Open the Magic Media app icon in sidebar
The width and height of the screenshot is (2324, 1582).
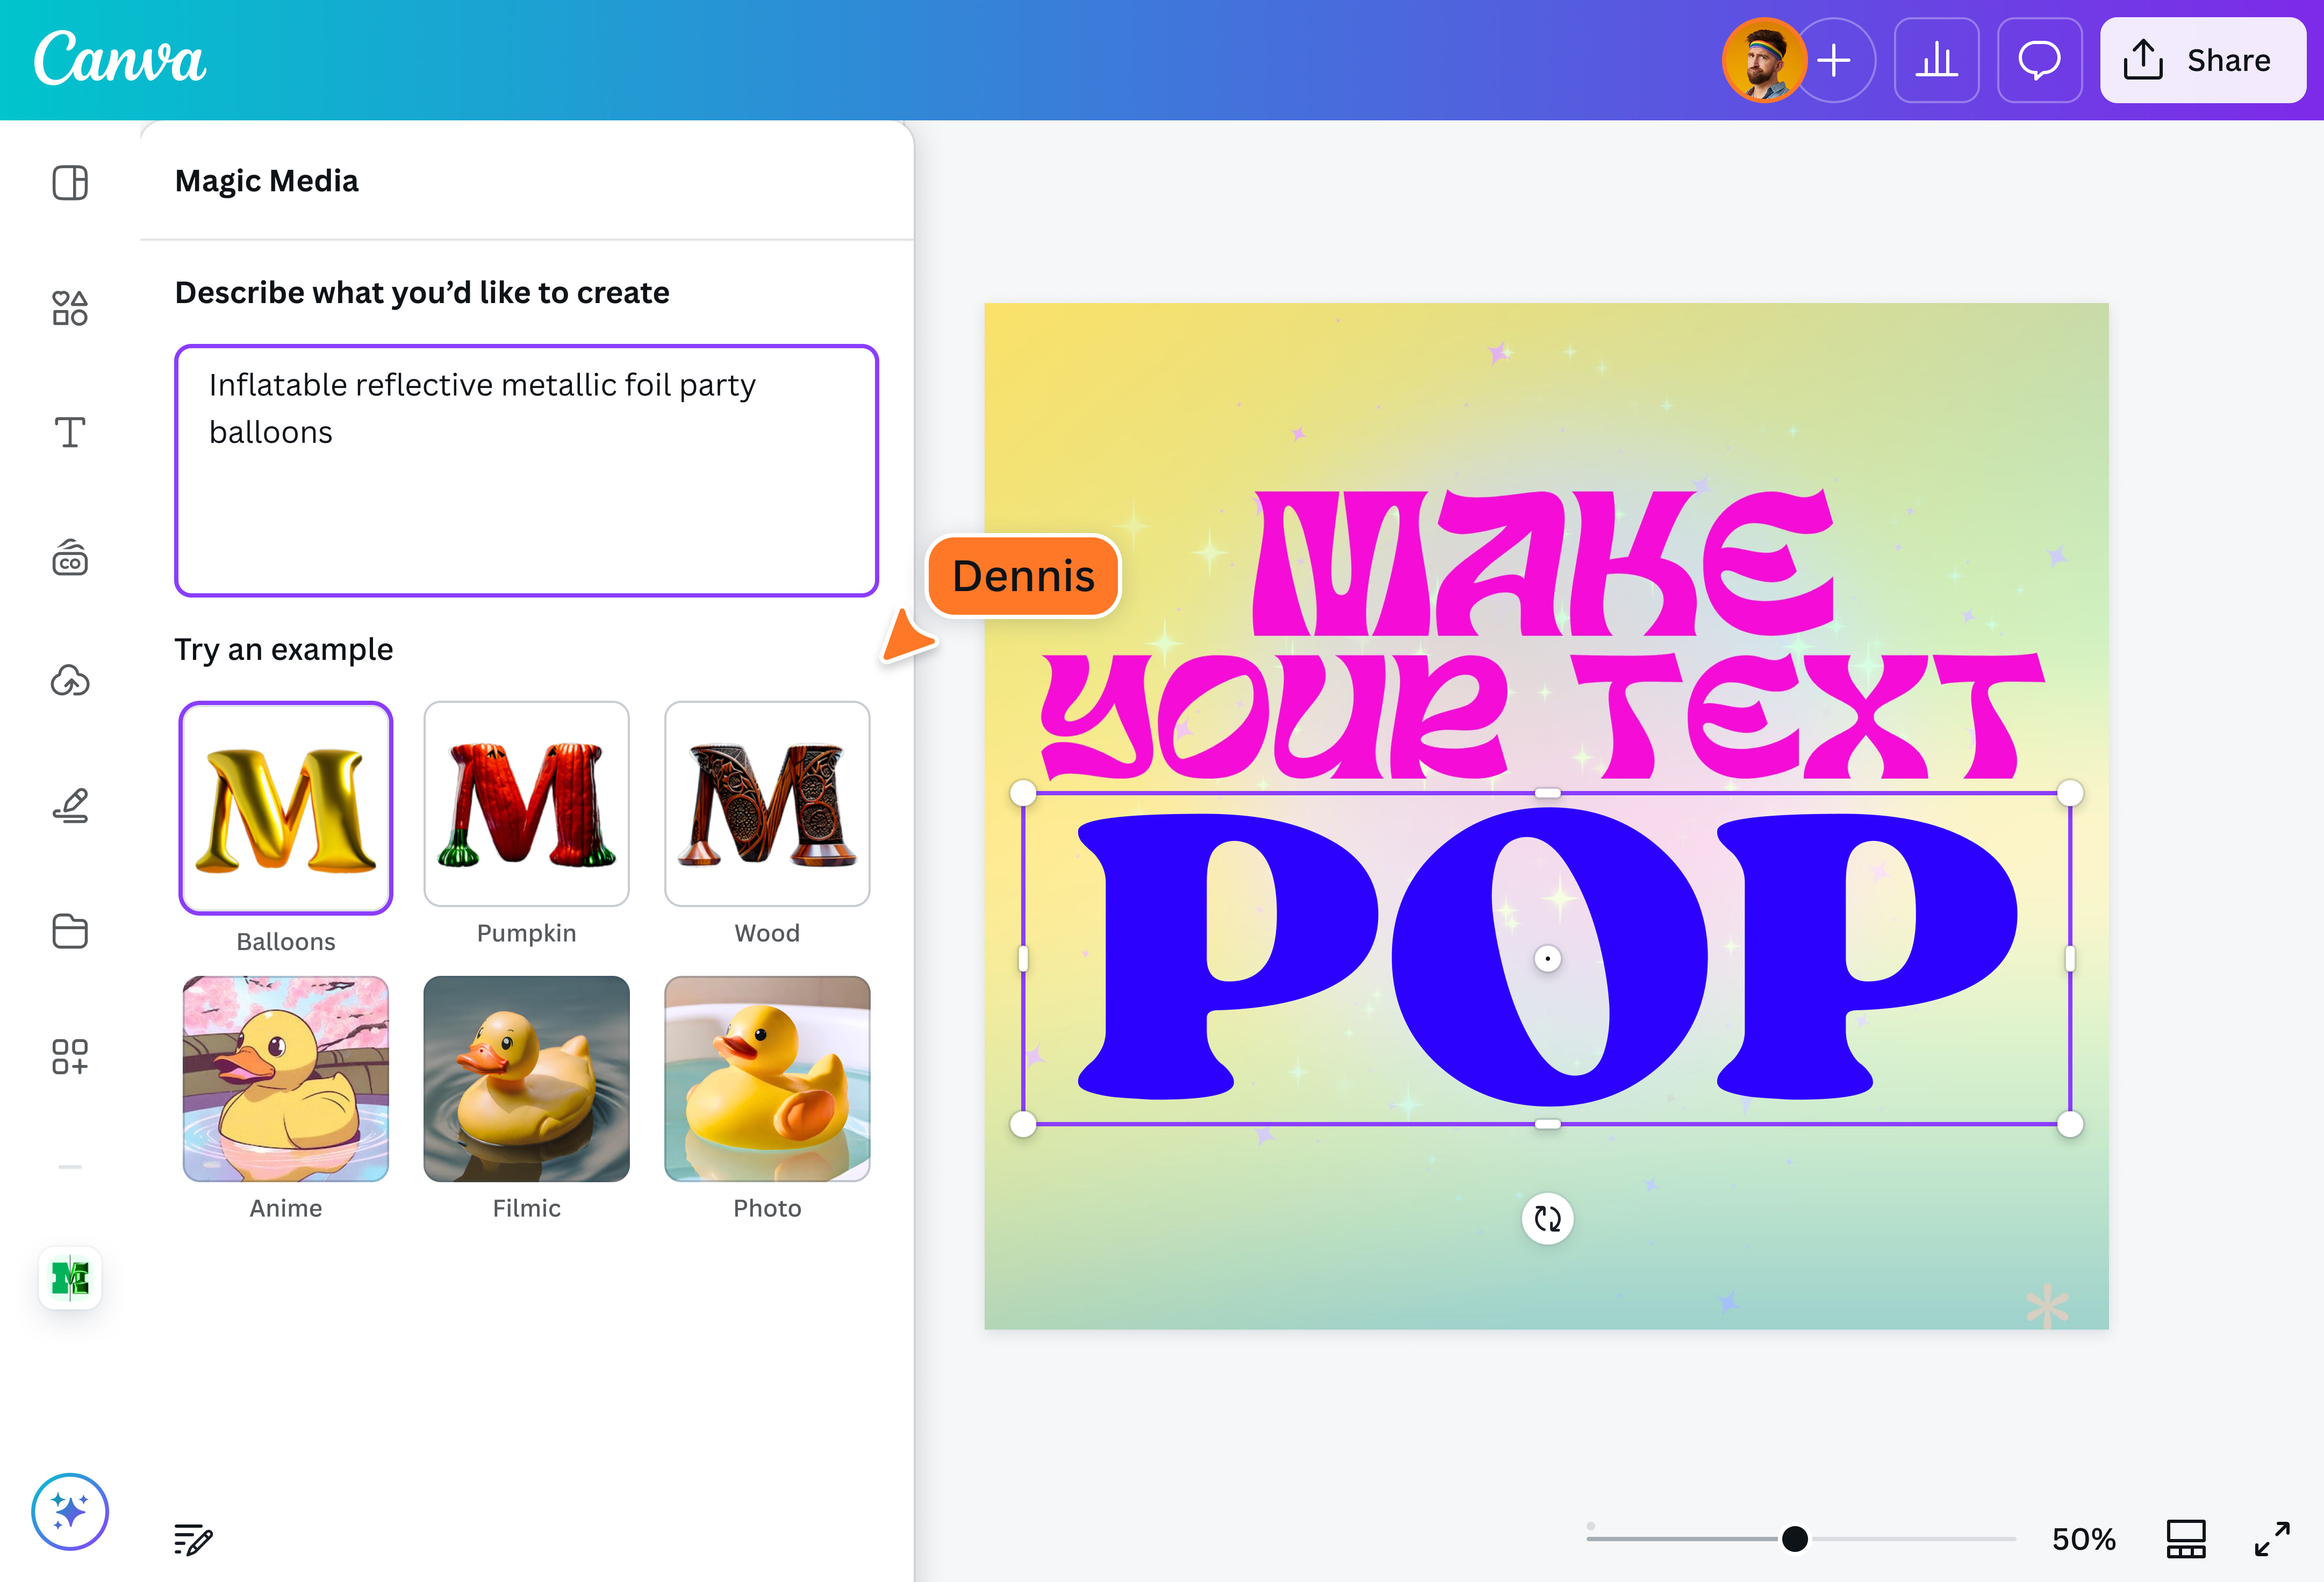pyautogui.click(x=69, y=1277)
